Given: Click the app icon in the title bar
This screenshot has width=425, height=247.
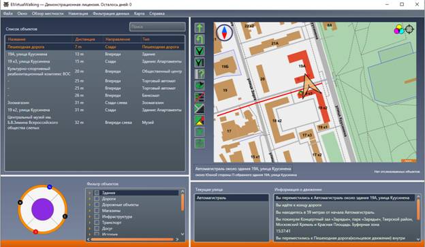Looking at the screenshot, I should 5,4.
